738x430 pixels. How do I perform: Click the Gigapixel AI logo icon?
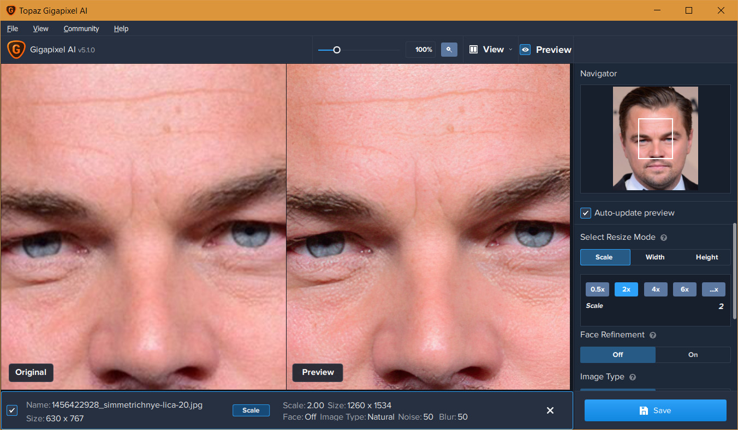(16, 50)
